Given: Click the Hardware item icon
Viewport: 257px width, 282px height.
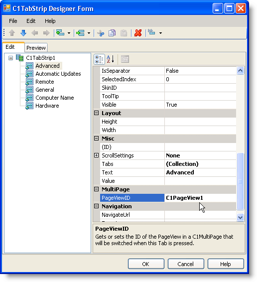Looking at the screenshot, I should pyautogui.click(x=29, y=106).
